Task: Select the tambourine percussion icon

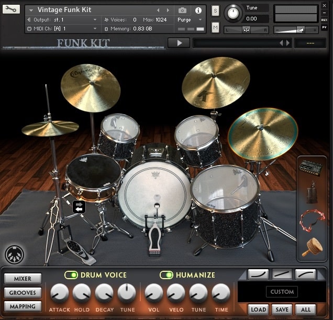Action: 312,220
